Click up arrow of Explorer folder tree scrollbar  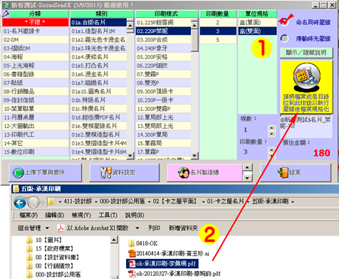pyautogui.click(x=114, y=240)
